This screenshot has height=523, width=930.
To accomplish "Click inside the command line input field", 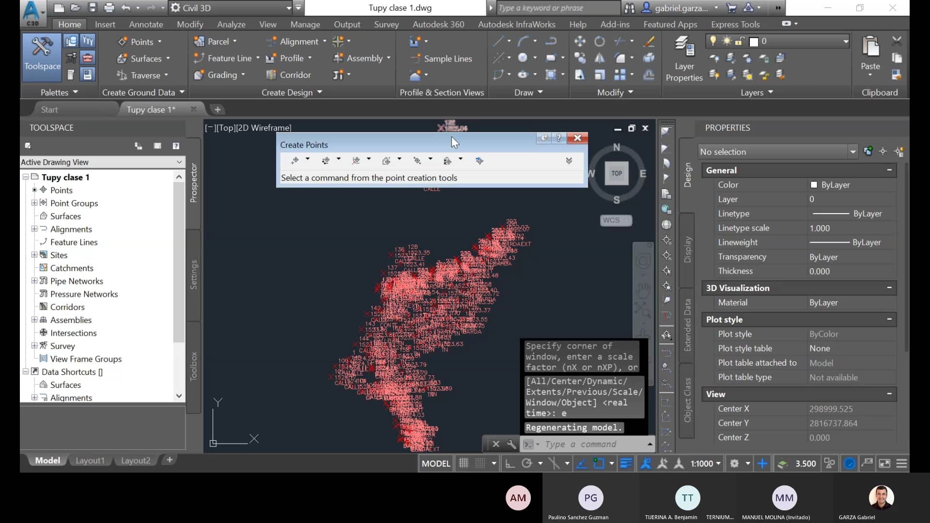I will (x=581, y=444).
